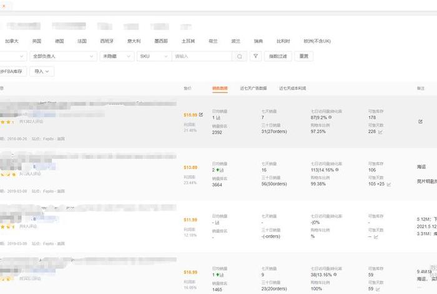Open the funnel filter icon

[x=255, y=56]
